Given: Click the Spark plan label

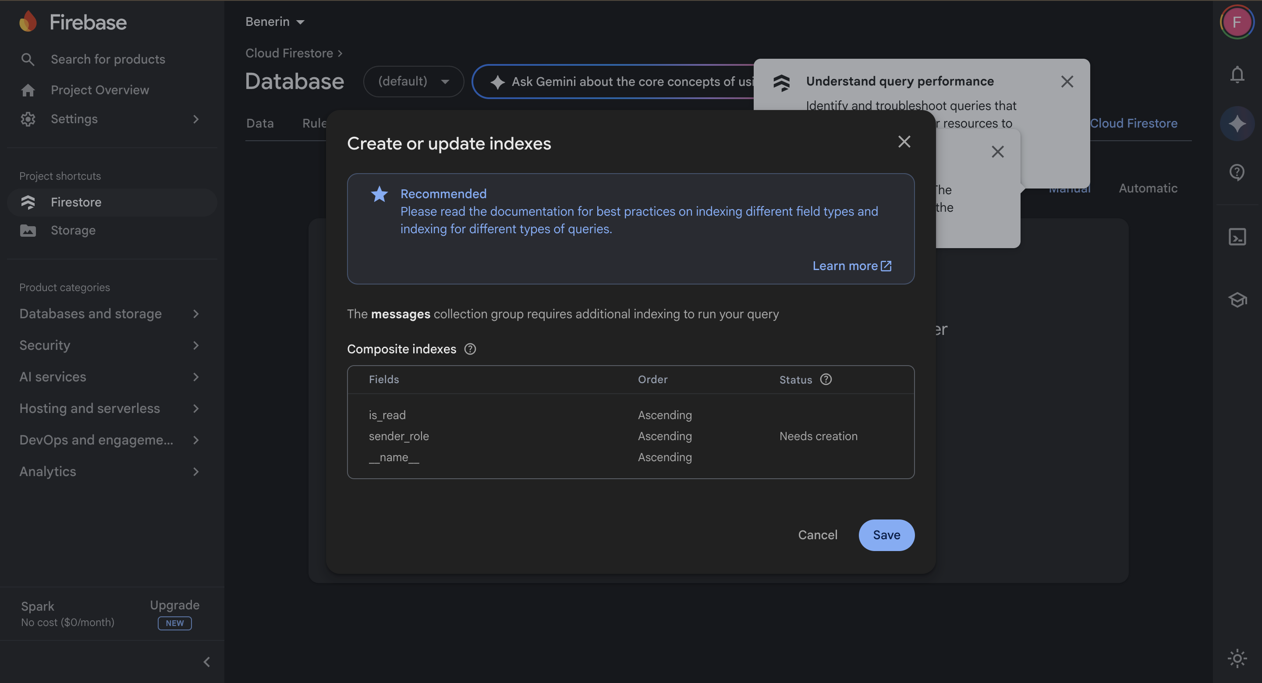Looking at the screenshot, I should (x=38, y=607).
